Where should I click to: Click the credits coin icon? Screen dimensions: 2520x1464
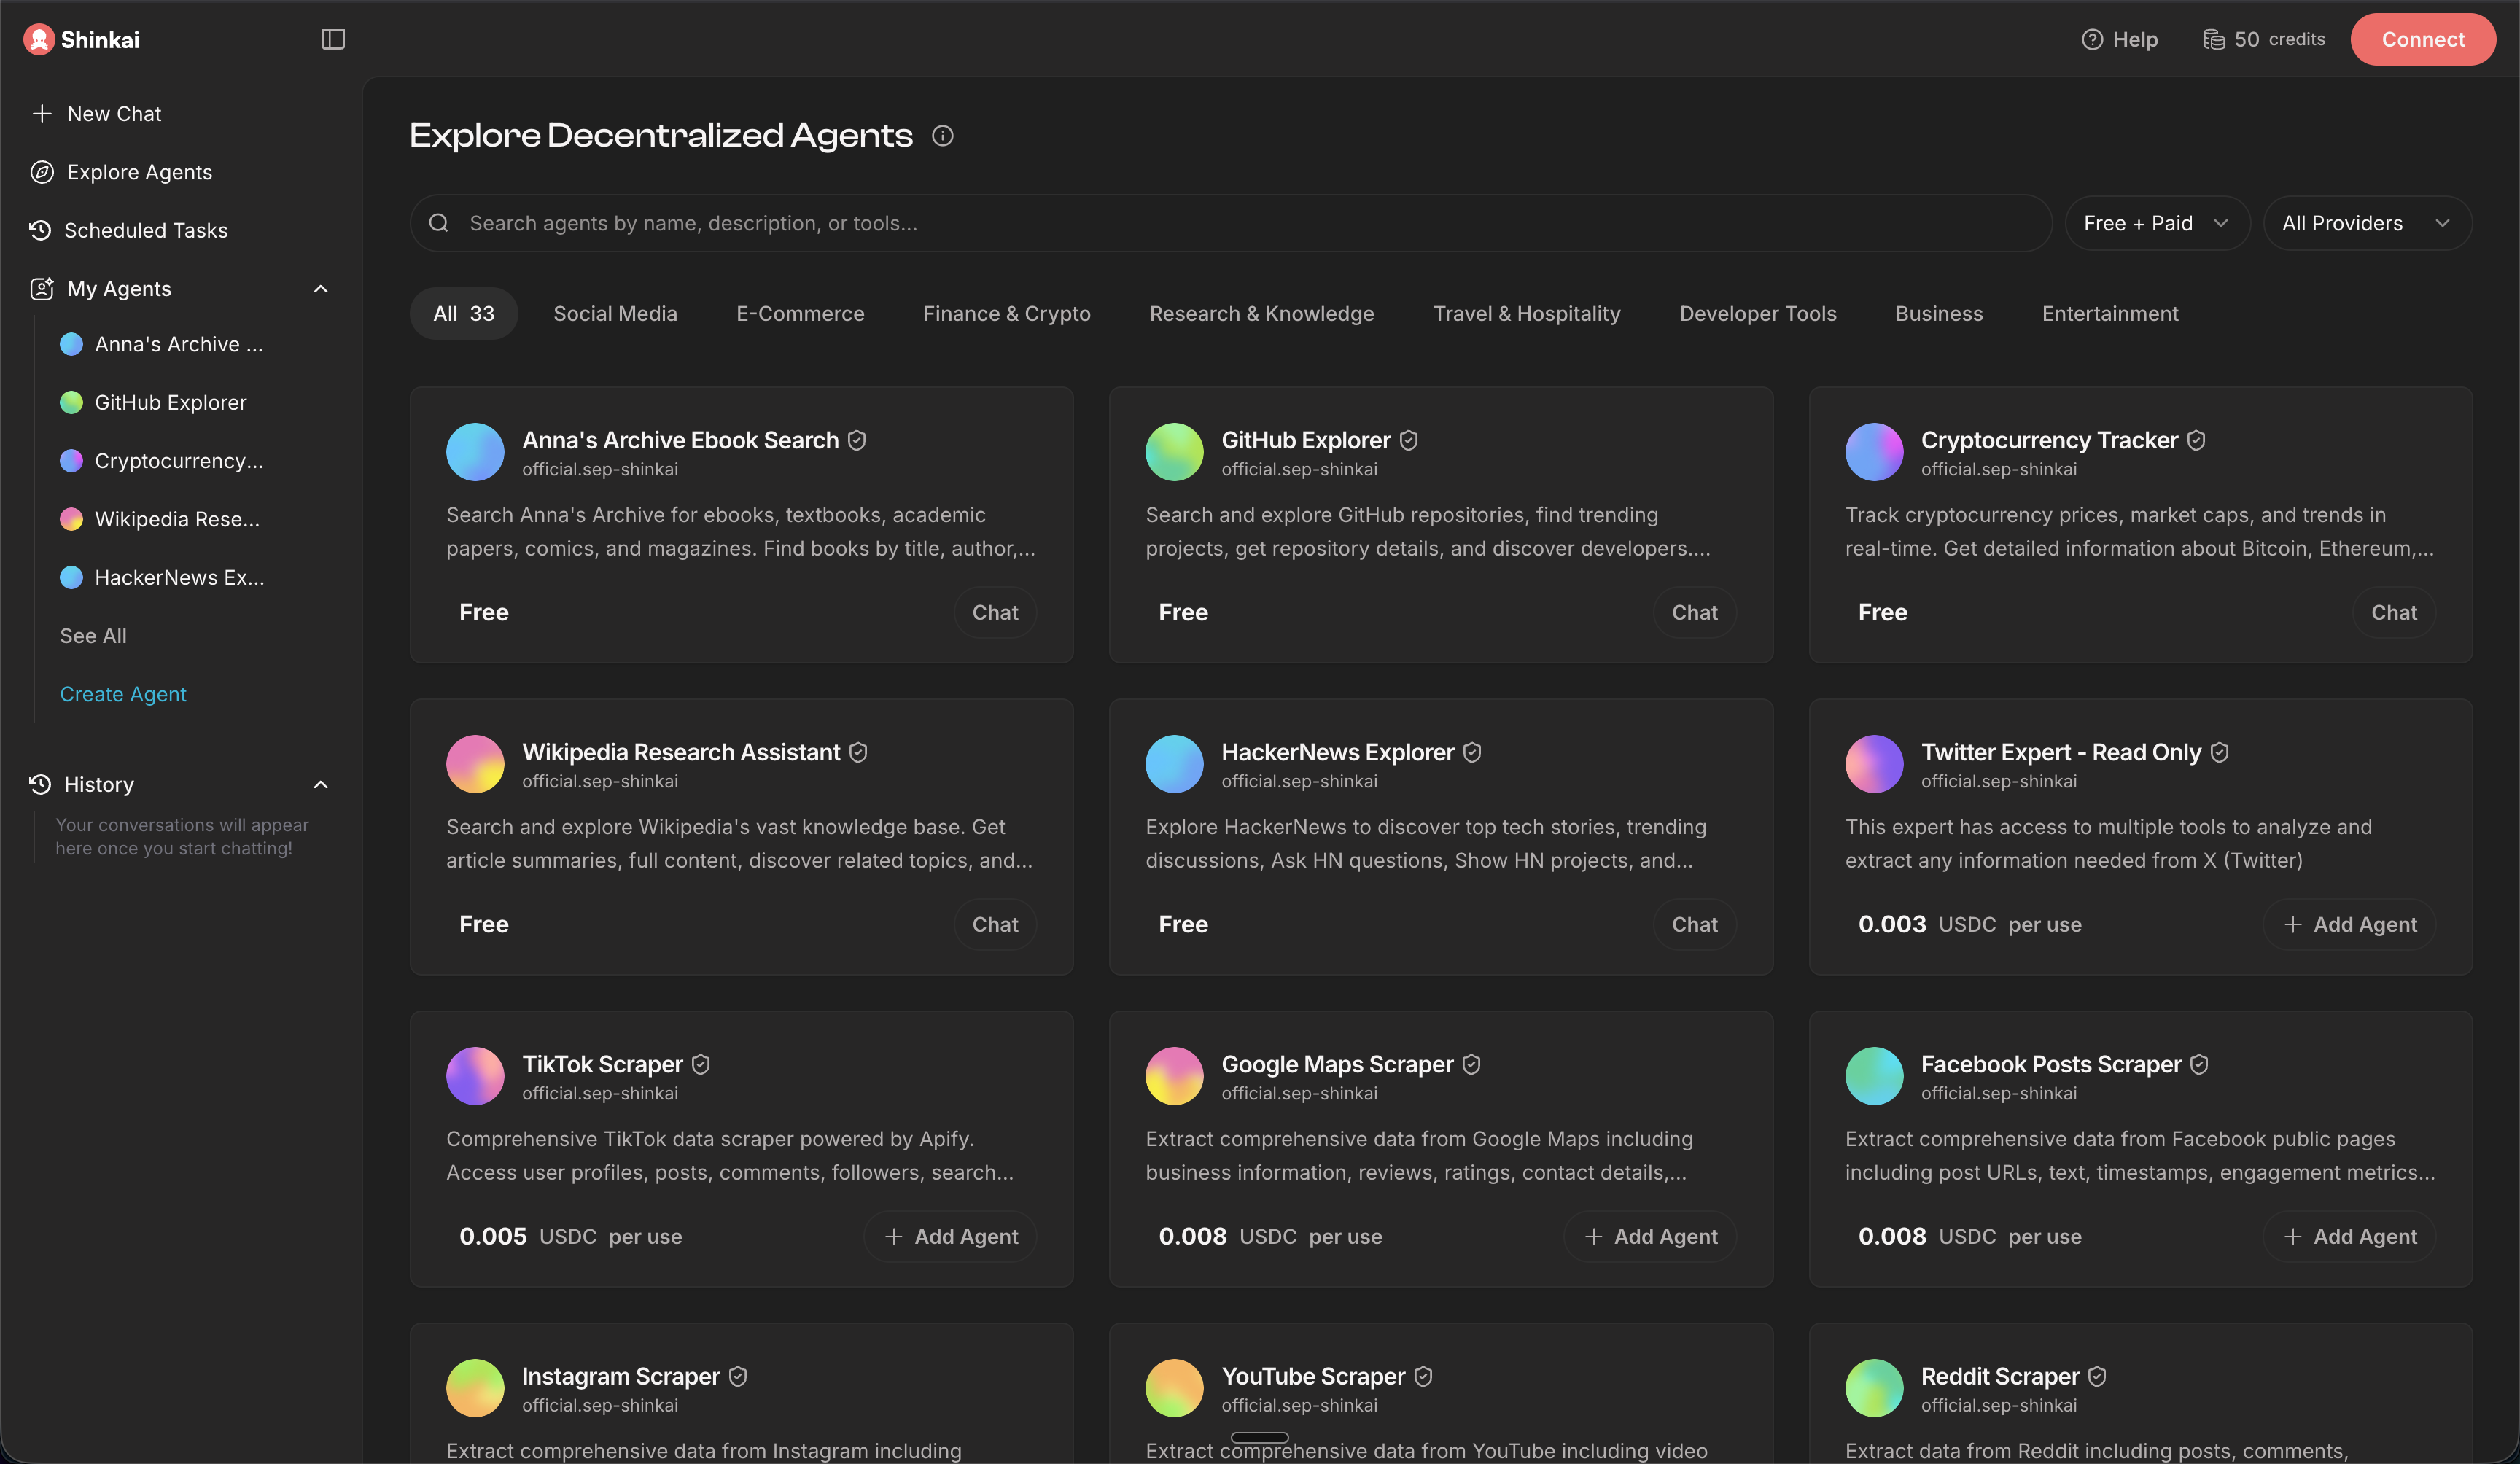point(2214,39)
